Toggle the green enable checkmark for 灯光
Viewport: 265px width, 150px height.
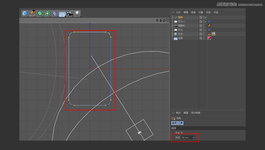tap(205, 30)
